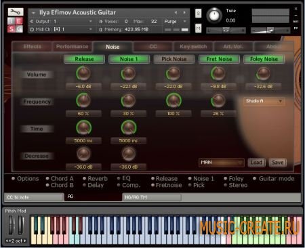Toggle the Chord A indicator
The height and width of the screenshot is (248, 305).
[47, 178]
